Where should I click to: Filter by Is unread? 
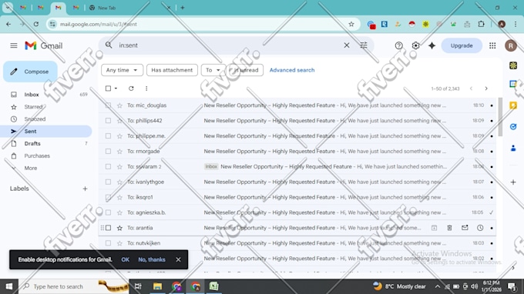point(246,70)
